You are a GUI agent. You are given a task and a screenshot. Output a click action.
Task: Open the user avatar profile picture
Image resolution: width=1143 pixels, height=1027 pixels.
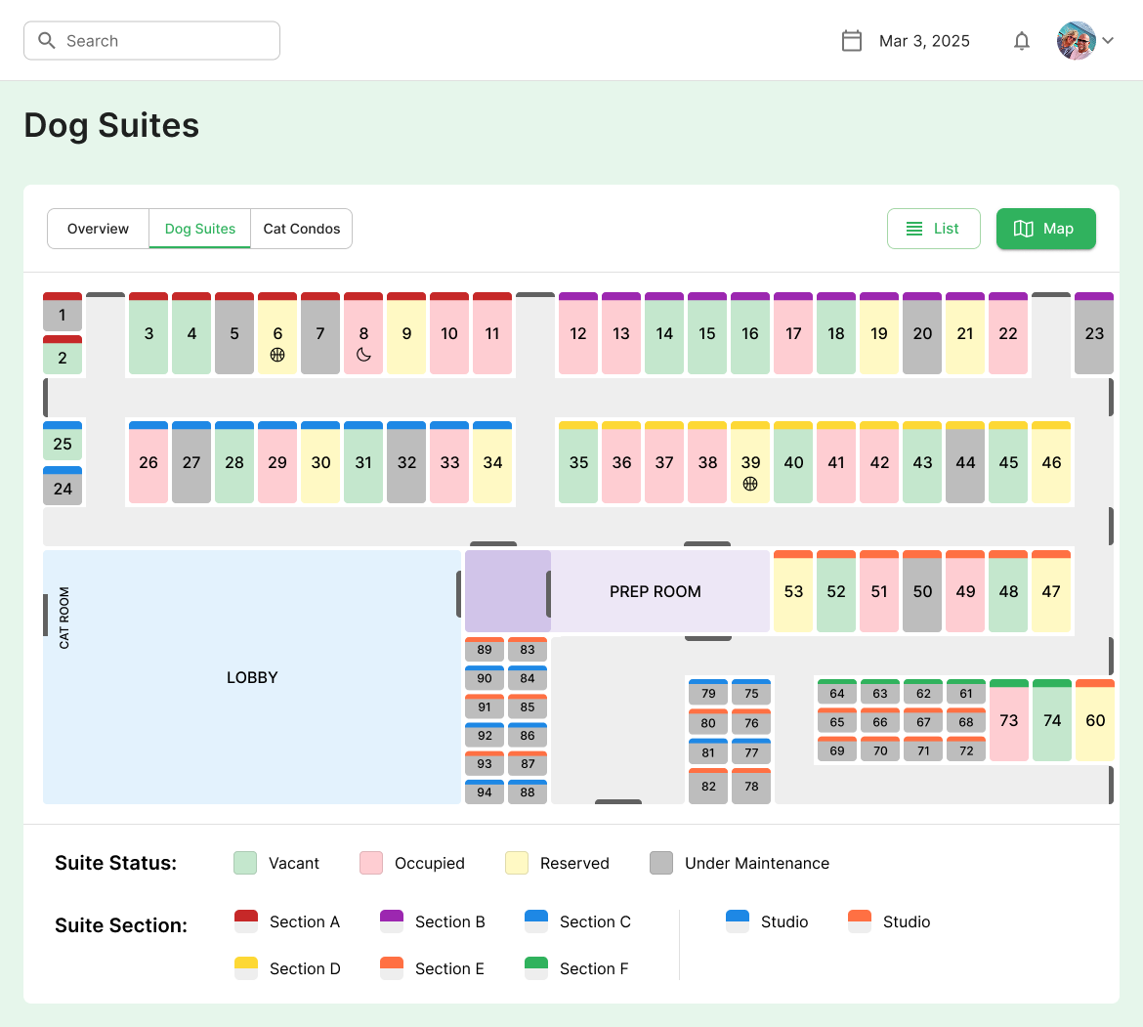[x=1076, y=41]
